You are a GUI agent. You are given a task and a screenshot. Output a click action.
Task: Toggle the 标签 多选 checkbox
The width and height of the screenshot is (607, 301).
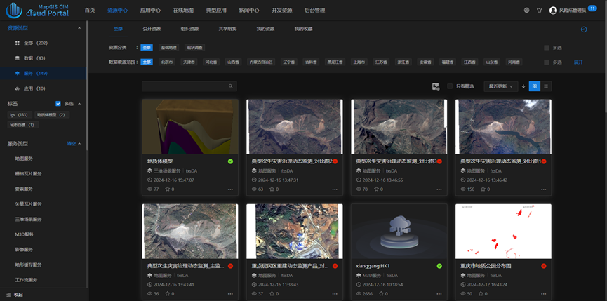pyautogui.click(x=58, y=104)
